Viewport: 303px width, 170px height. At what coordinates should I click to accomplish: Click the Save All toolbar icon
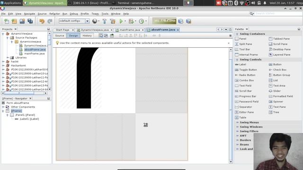click(x=30, y=21)
